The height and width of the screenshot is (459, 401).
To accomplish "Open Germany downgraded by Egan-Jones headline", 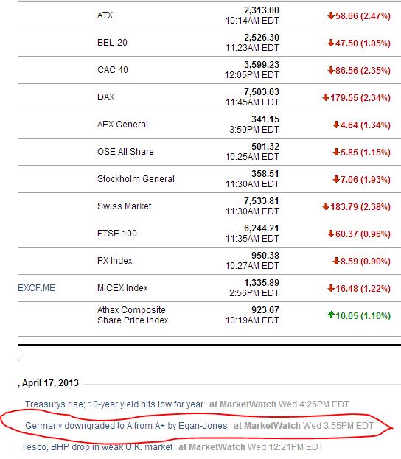I will pyautogui.click(x=126, y=426).
